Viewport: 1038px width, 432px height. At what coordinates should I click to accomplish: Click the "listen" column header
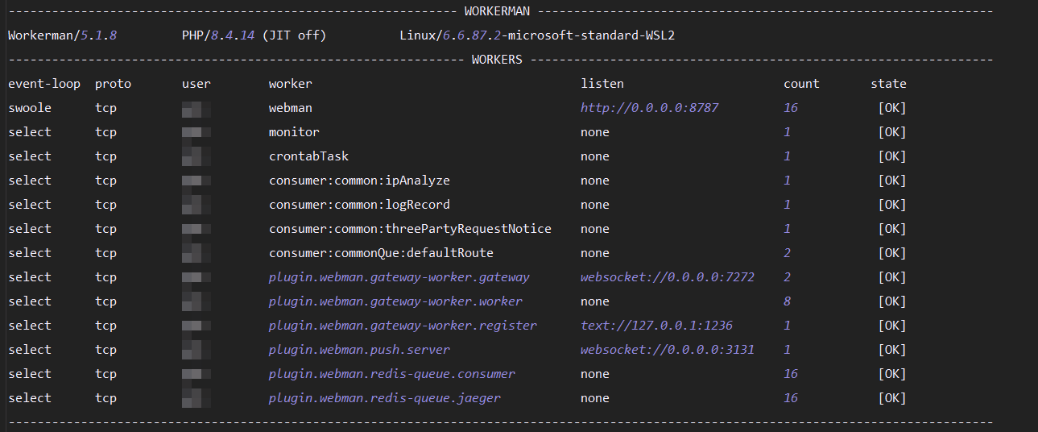tap(602, 84)
